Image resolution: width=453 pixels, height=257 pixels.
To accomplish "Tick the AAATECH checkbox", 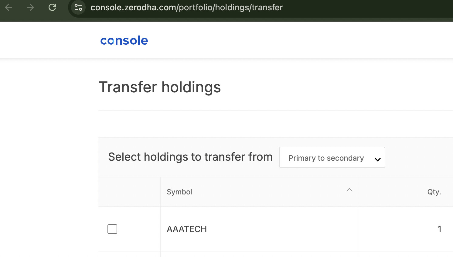I will pyautogui.click(x=112, y=229).
